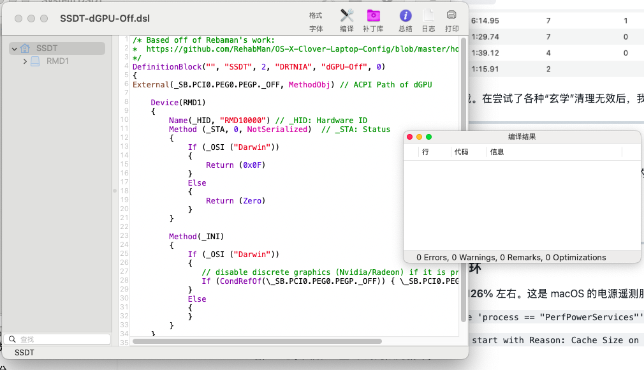
Task: Click the SSDT home icon in the tree
Action: click(26, 48)
